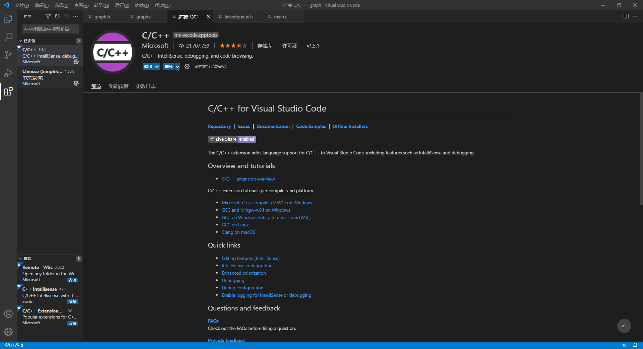The height and width of the screenshot is (349, 643).
Task: Split the editor to the right
Action: point(626,16)
